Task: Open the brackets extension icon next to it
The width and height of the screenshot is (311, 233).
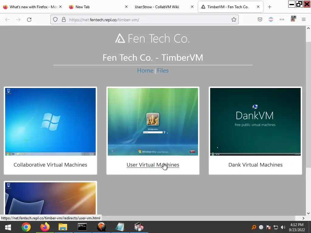Action: tap(282, 19)
